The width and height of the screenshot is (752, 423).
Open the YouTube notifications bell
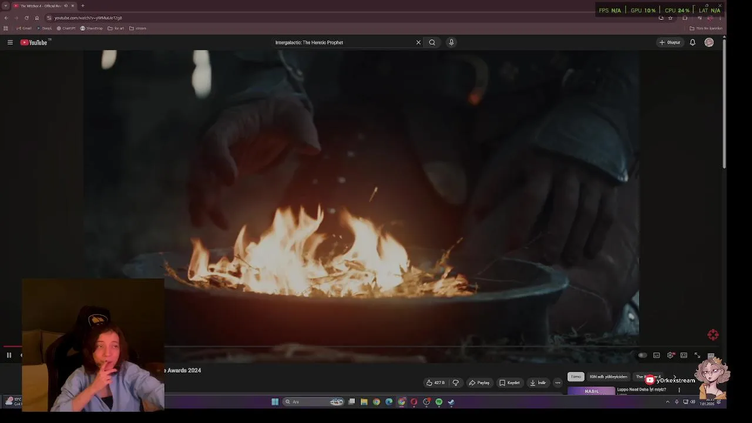click(x=693, y=42)
